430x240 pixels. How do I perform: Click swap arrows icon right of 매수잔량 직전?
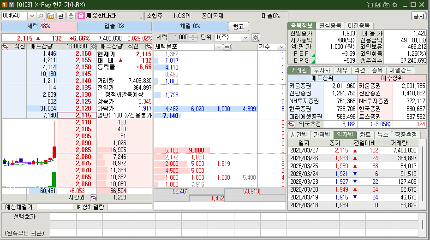click(x=149, y=47)
